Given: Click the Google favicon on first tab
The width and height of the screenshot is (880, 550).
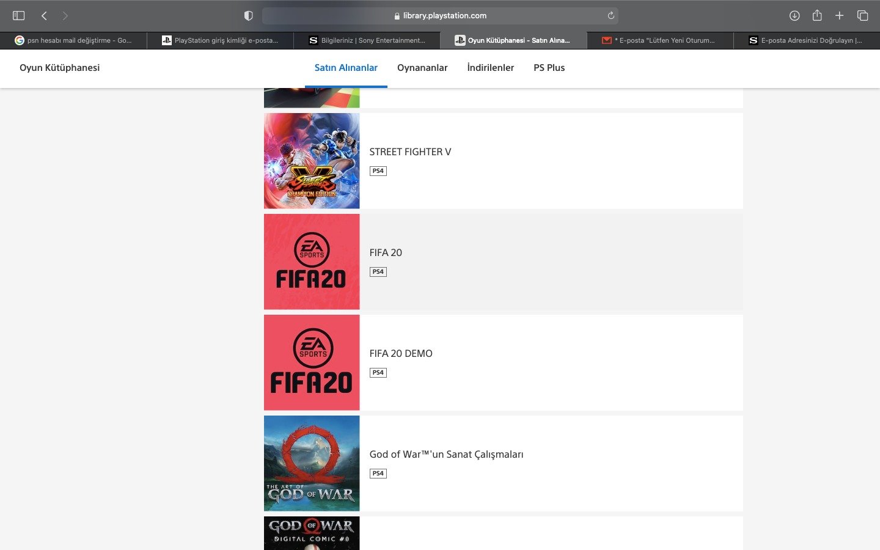Looking at the screenshot, I should (x=20, y=40).
